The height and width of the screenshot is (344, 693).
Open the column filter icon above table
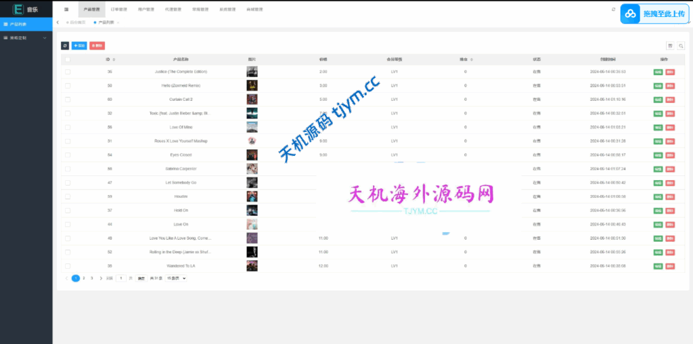[x=670, y=45]
